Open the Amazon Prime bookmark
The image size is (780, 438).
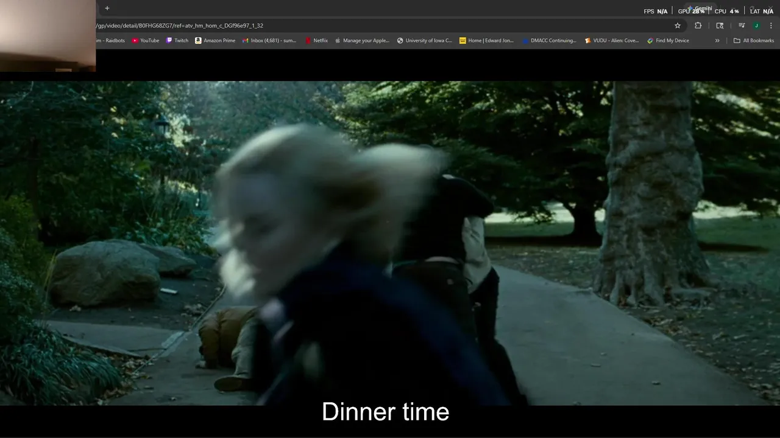pyautogui.click(x=215, y=41)
